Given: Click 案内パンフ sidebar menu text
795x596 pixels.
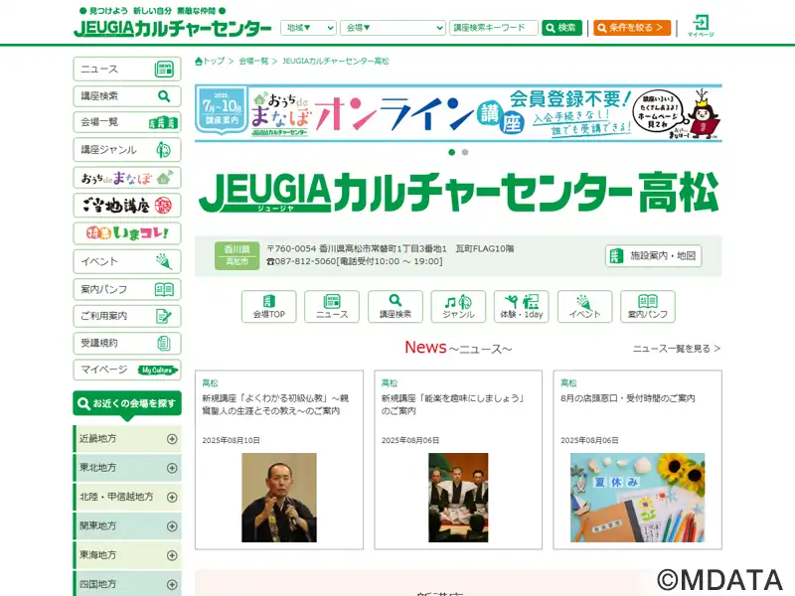Looking at the screenshot, I should pos(104,289).
